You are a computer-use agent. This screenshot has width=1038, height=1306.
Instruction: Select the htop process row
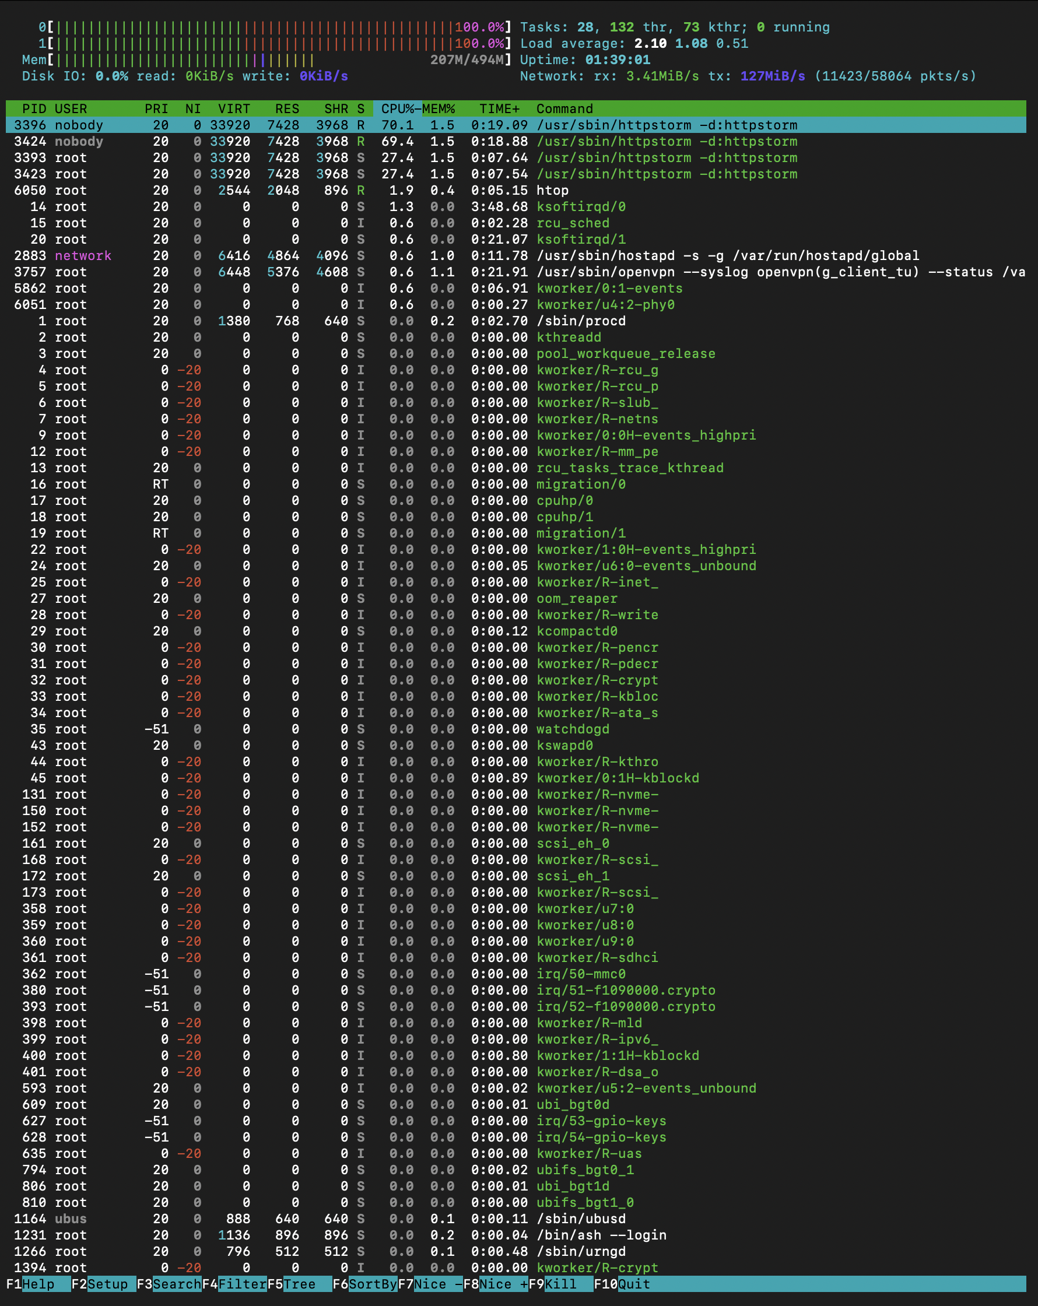pos(515,190)
